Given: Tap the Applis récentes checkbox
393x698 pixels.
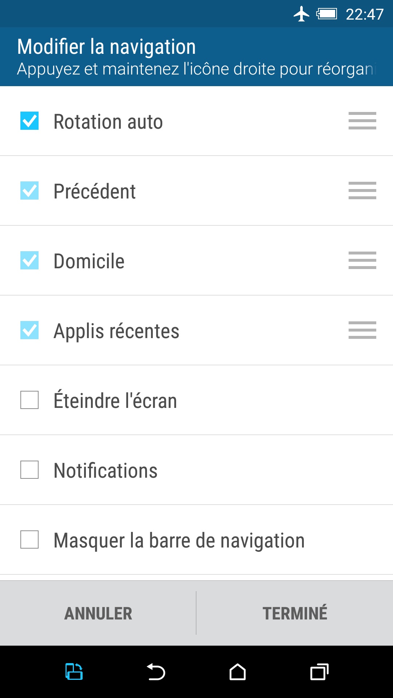Looking at the screenshot, I should click(29, 330).
